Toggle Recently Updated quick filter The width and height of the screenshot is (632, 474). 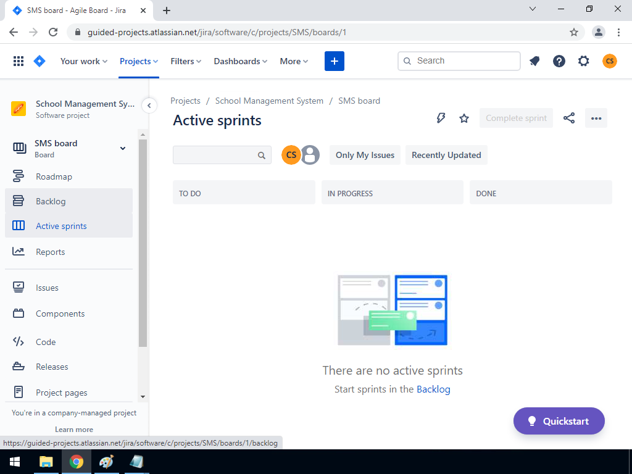(x=446, y=155)
